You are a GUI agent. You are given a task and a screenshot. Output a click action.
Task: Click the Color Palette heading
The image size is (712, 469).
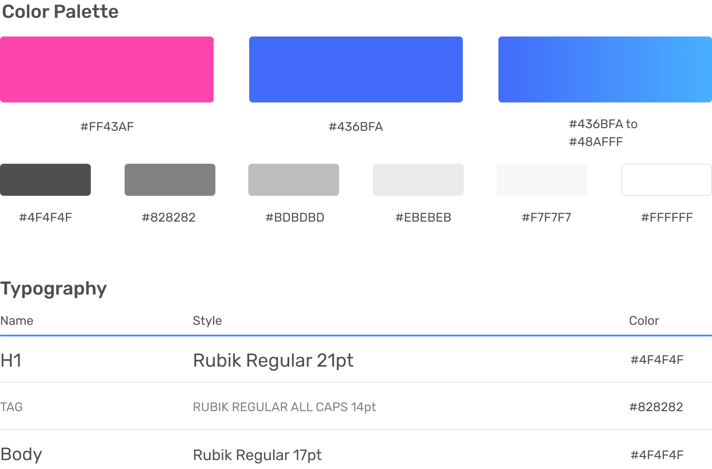pyautogui.click(x=60, y=12)
